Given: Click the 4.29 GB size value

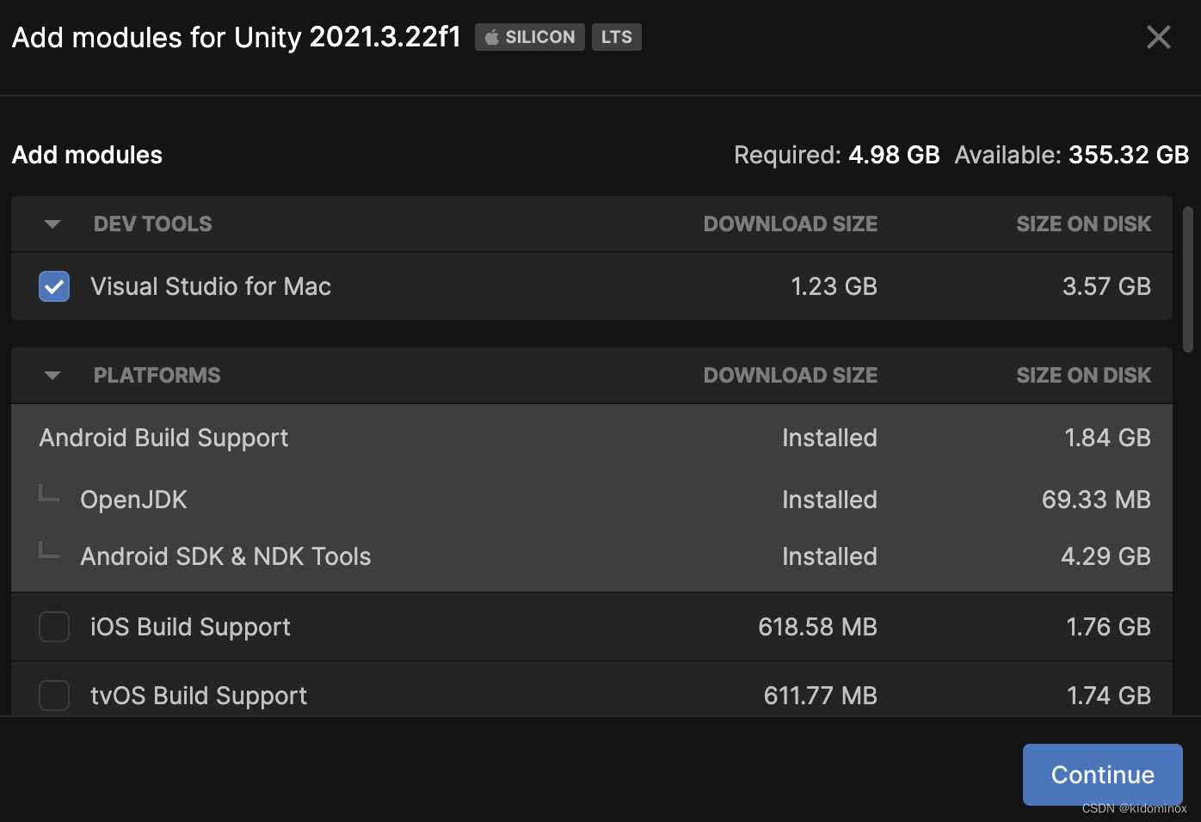Looking at the screenshot, I should (x=1106, y=556).
